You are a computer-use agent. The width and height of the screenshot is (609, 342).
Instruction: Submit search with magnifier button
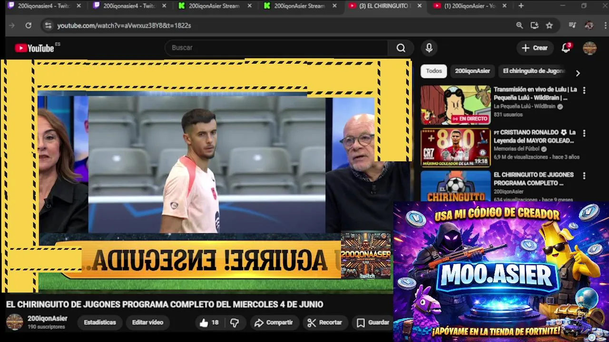pos(401,47)
